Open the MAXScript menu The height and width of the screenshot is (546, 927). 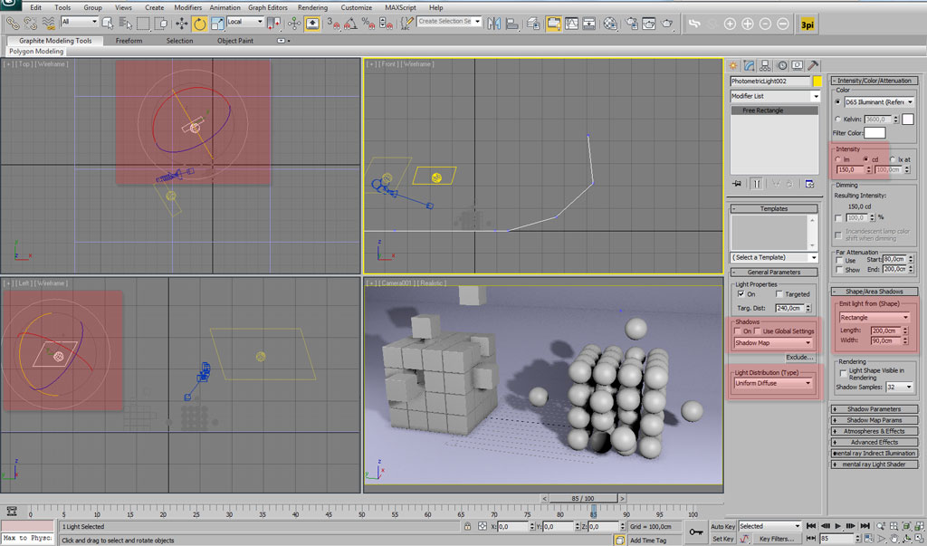tap(401, 7)
